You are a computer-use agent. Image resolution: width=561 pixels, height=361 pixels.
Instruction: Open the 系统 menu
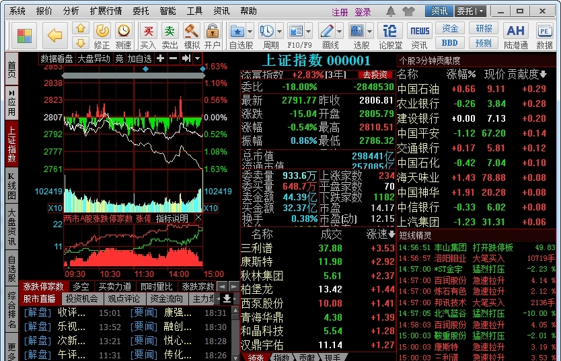tap(17, 11)
